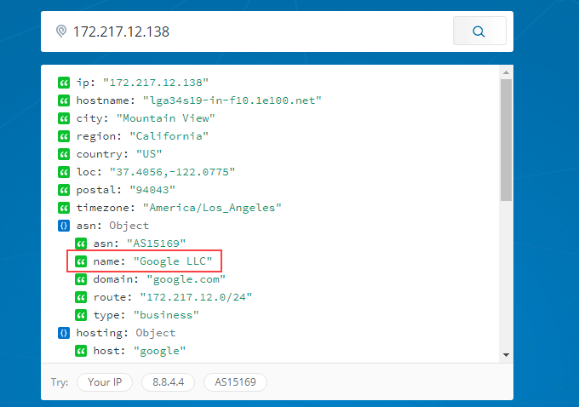The width and height of the screenshot is (579, 407).
Task: Click the scrollbar down arrow
Action: click(x=507, y=355)
